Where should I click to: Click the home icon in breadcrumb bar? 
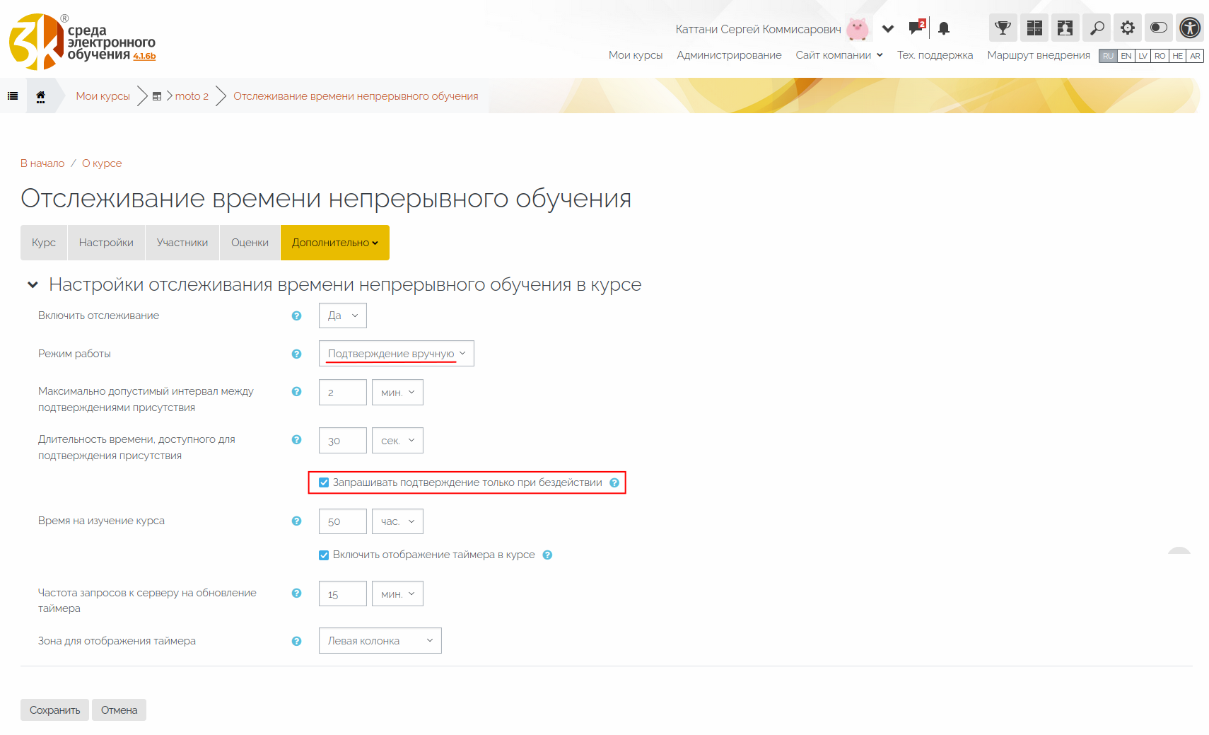coord(41,96)
